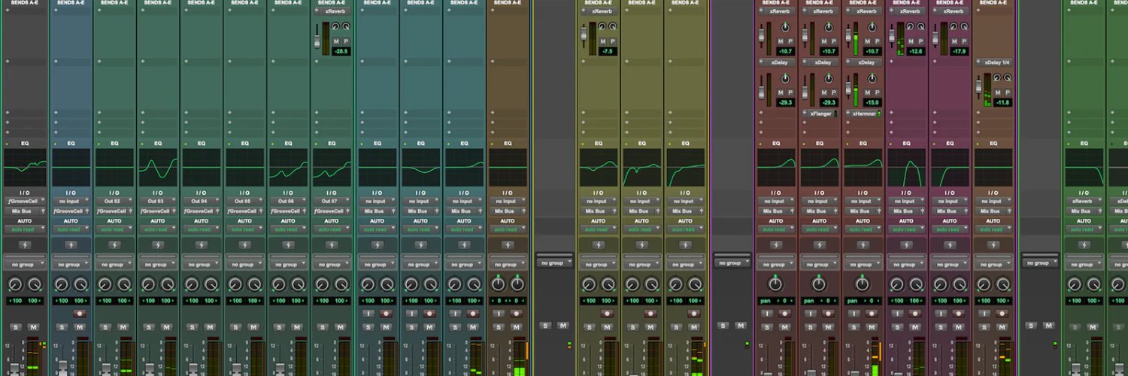Screen dimensions: 1128x376
Task: Open no group menu on gray strip before green channel
Action: click(1040, 263)
